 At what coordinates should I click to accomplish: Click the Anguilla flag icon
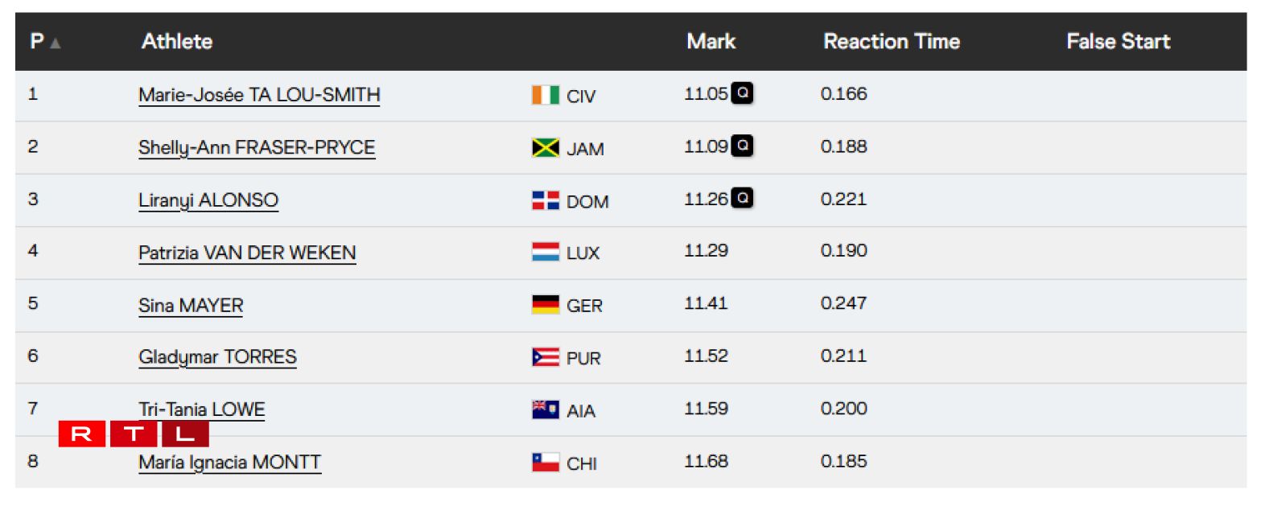point(545,409)
